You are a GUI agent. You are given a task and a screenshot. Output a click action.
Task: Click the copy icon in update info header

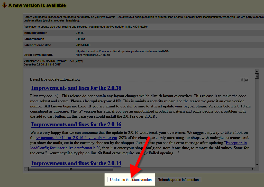coord(242,80)
